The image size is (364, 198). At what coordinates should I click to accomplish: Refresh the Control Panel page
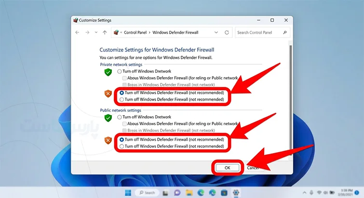tap(227, 32)
